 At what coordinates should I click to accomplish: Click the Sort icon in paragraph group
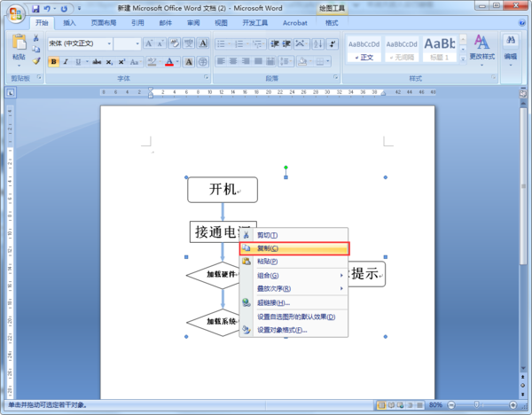tap(318, 43)
